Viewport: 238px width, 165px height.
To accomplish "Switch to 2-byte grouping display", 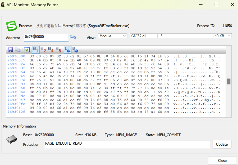I will tap(43, 50).
